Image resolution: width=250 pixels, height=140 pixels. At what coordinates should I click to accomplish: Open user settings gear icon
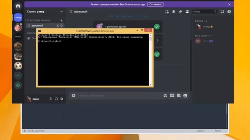tap(62, 99)
